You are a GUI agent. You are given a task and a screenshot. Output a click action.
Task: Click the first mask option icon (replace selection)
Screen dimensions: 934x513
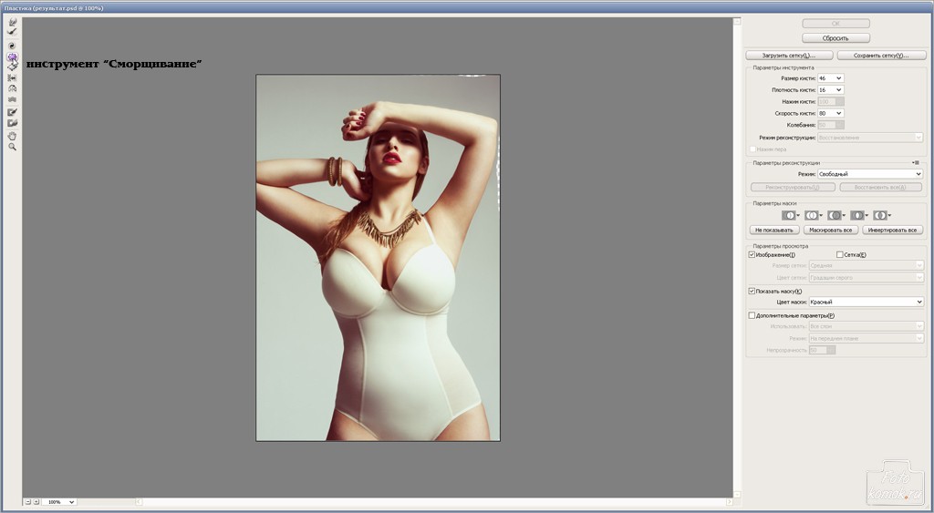click(791, 215)
